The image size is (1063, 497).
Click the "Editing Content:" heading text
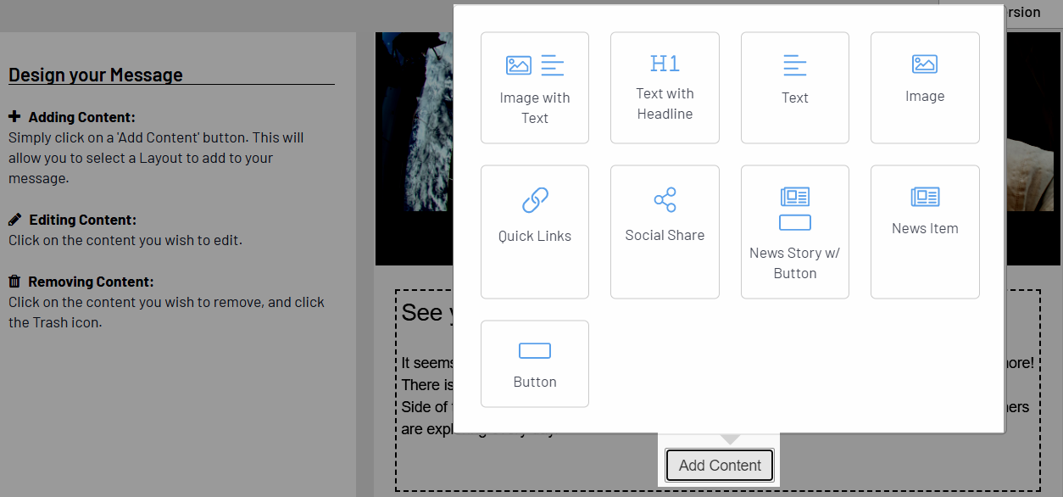[82, 220]
